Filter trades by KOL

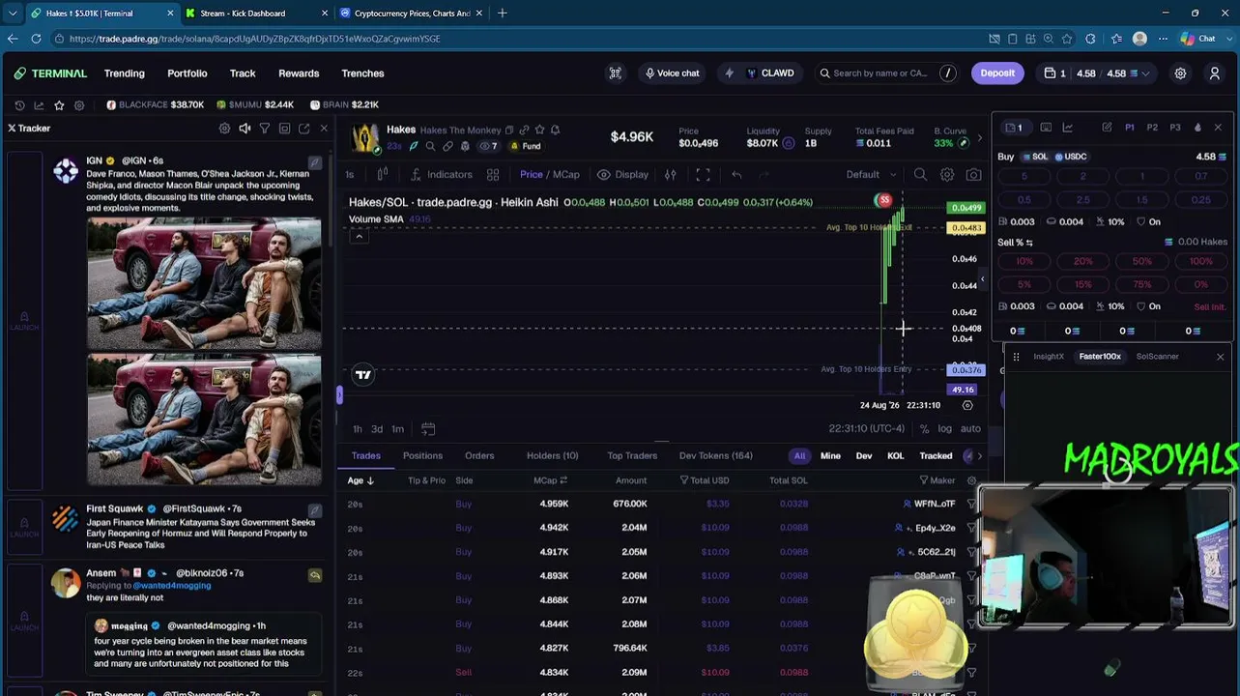(x=895, y=456)
